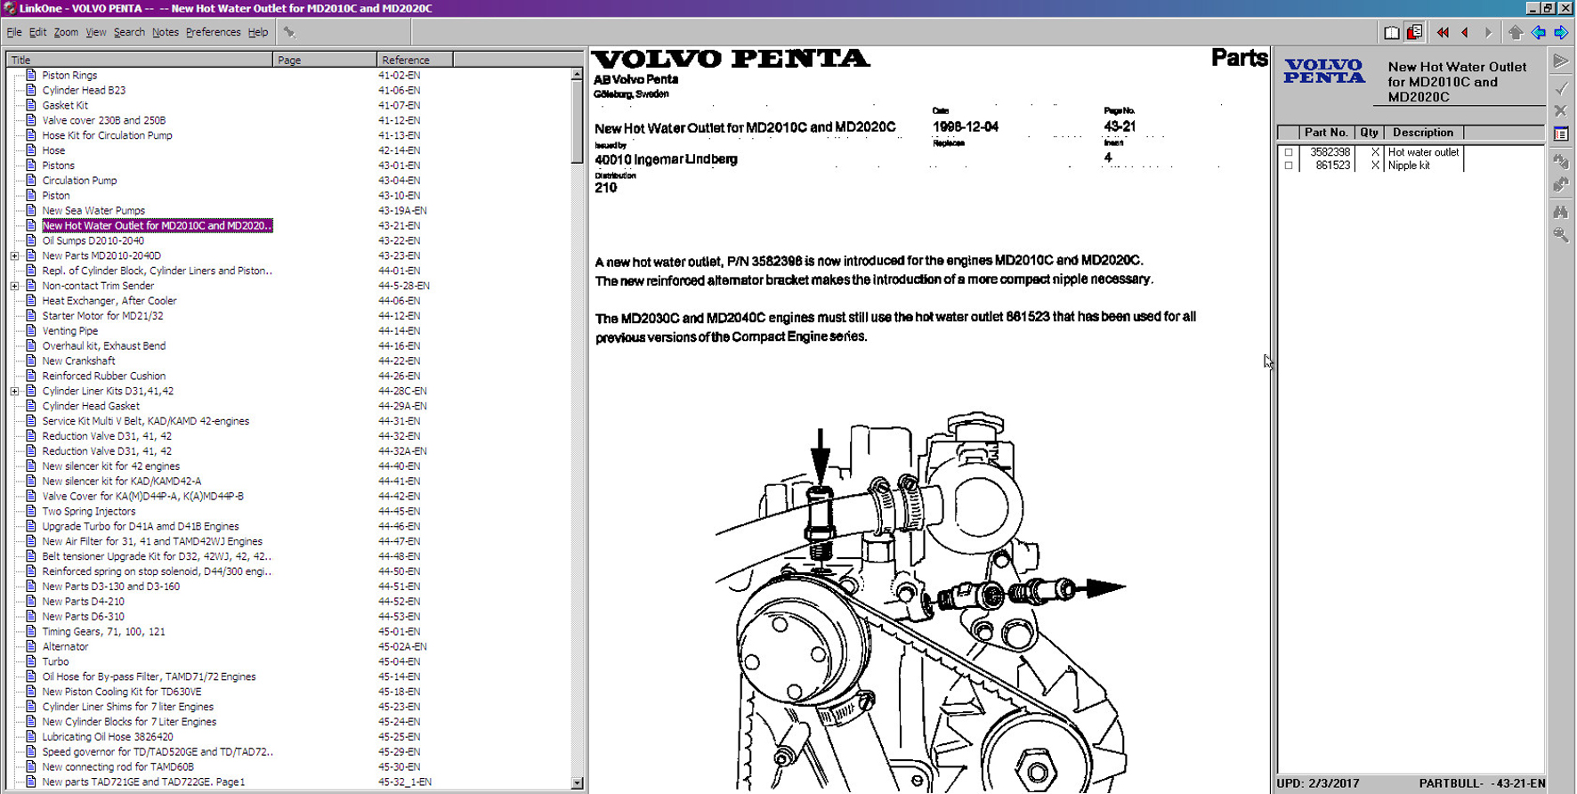Open the parts list icon in right sidebar

click(1561, 134)
